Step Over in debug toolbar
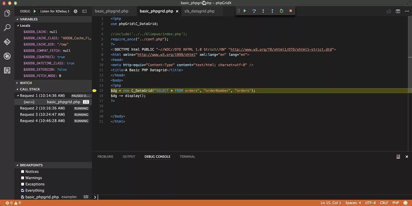 [x=254, y=11]
